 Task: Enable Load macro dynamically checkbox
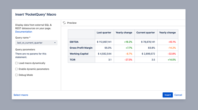tap(17, 63)
